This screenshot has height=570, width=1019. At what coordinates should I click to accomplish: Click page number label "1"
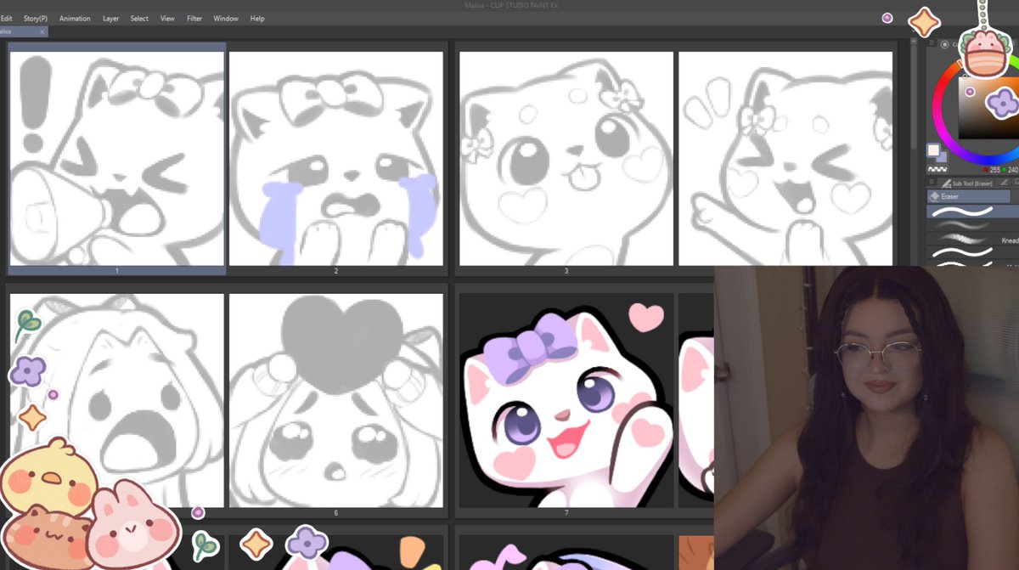117,271
